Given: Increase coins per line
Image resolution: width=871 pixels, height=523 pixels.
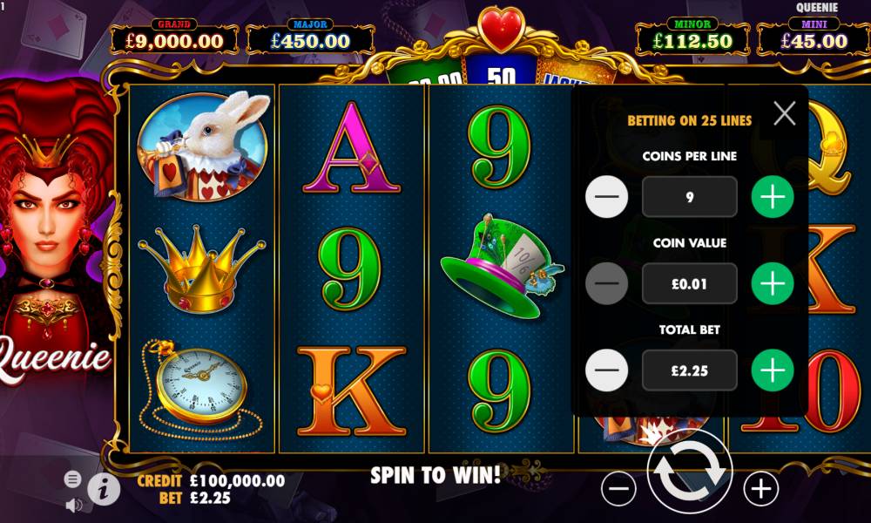Looking at the screenshot, I should tap(773, 197).
